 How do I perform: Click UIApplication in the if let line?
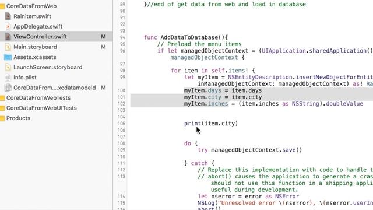click(x=284, y=51)
